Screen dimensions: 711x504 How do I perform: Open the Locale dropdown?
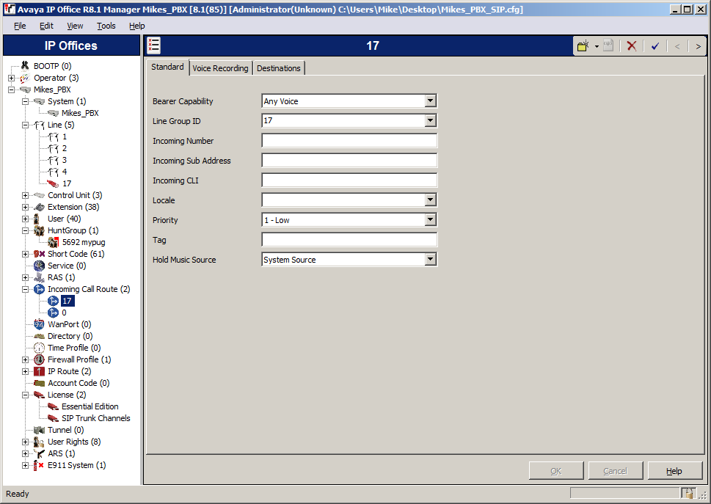(430, 200)
